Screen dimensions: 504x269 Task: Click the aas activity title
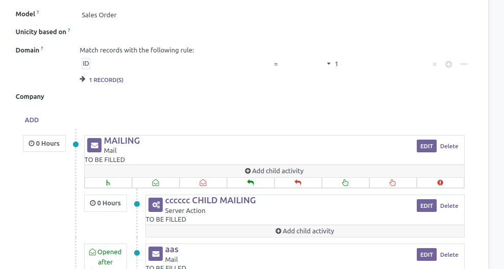click(x=171, y=250)
